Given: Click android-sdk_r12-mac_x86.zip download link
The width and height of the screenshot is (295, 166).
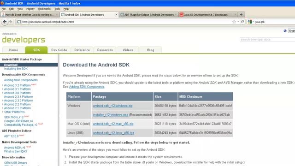Looking at the screenshot, I should pos(113,124).
